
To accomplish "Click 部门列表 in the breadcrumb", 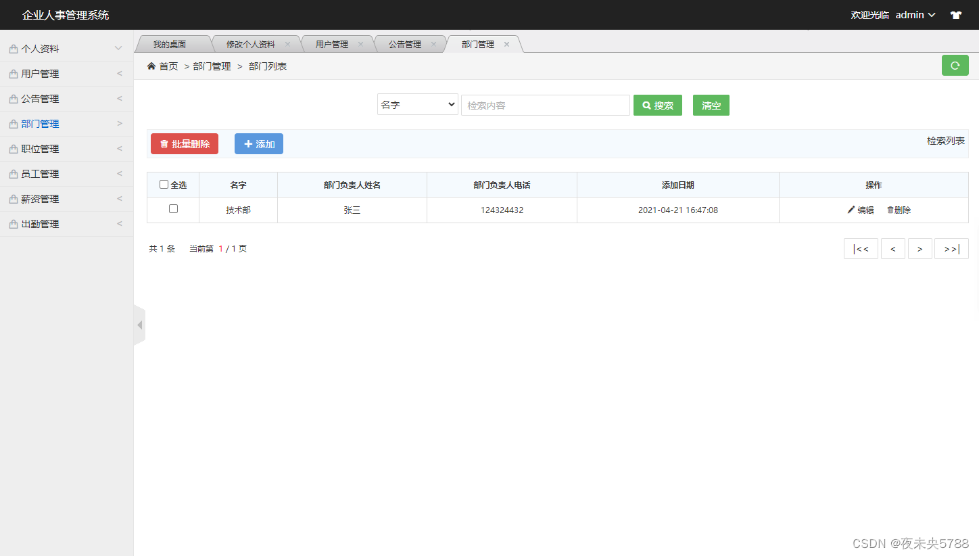I will [x=268, y=66].
